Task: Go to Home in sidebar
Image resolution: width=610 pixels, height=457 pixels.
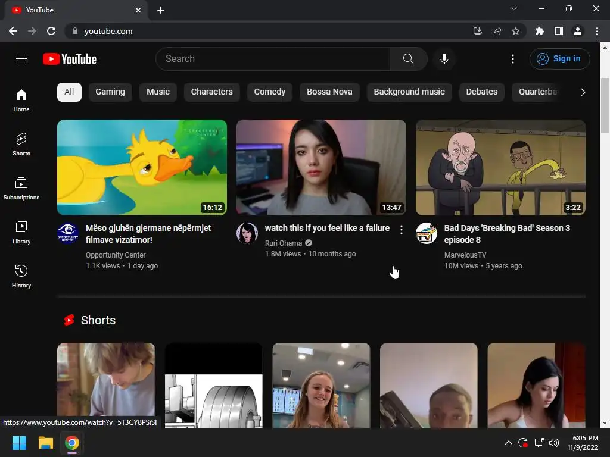Action: 21,100
